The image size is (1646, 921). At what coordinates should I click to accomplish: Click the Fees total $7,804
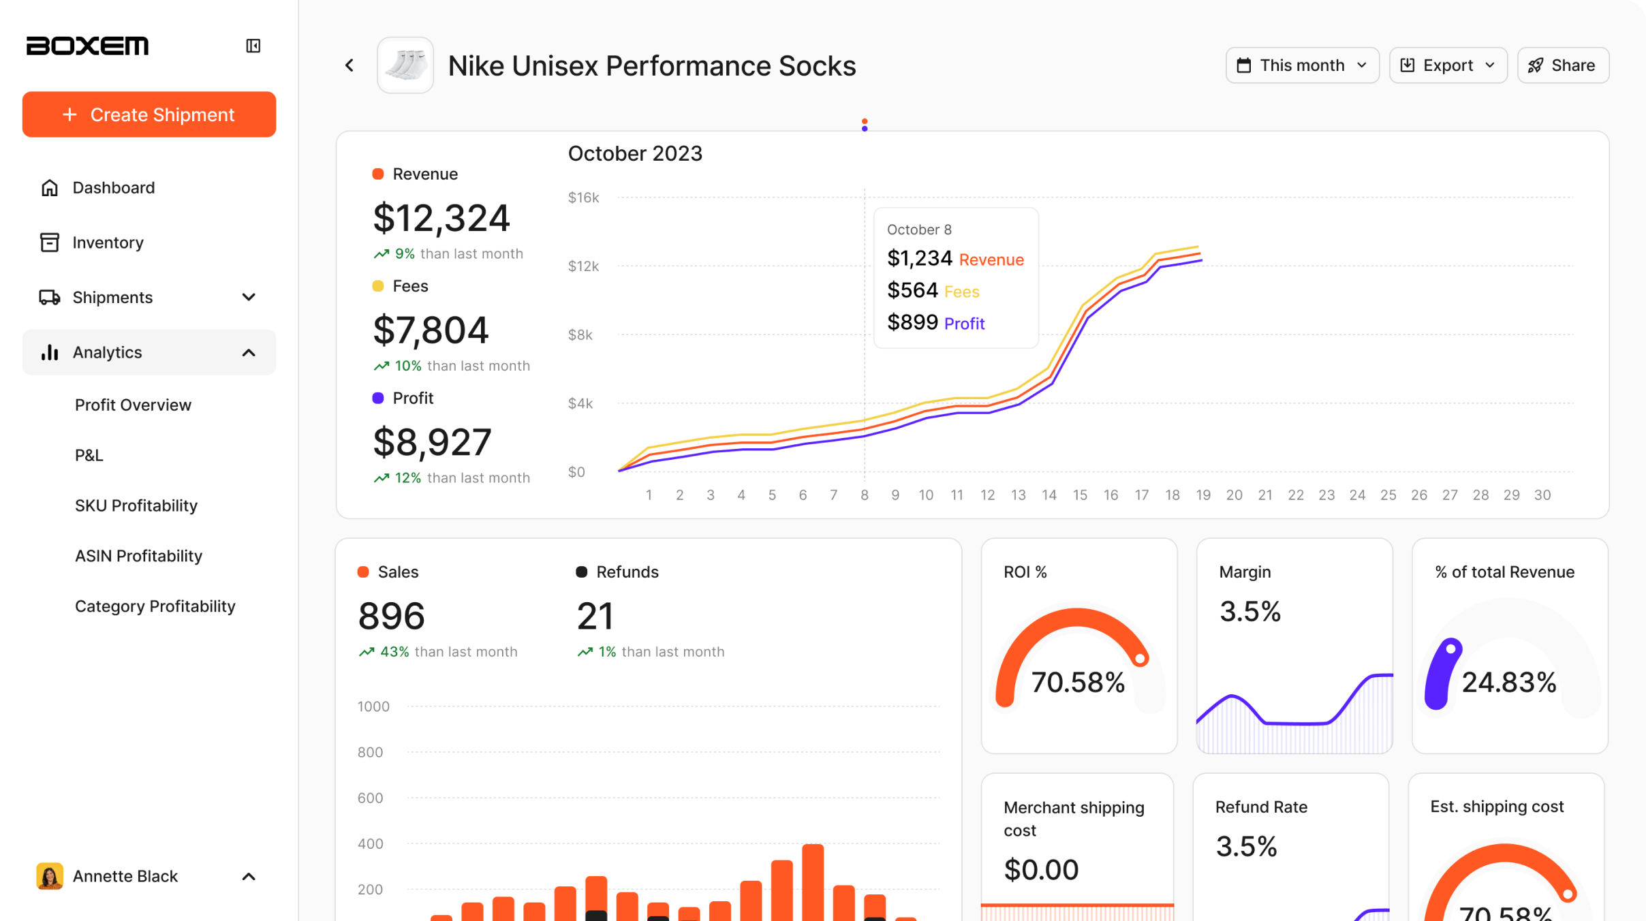click(x=431, y=330)
